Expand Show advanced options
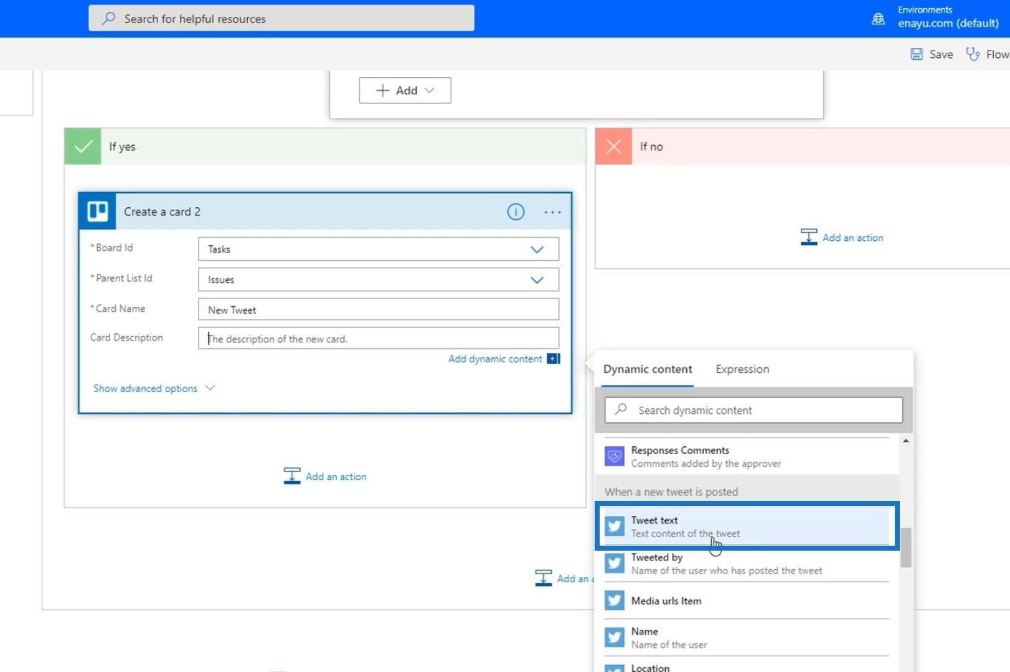 (154, 388)
